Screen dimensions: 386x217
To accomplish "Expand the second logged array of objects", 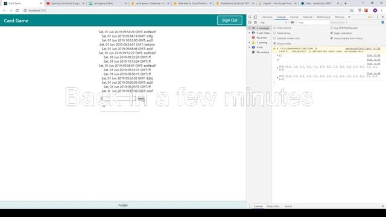I will click(x=277, y=78).
